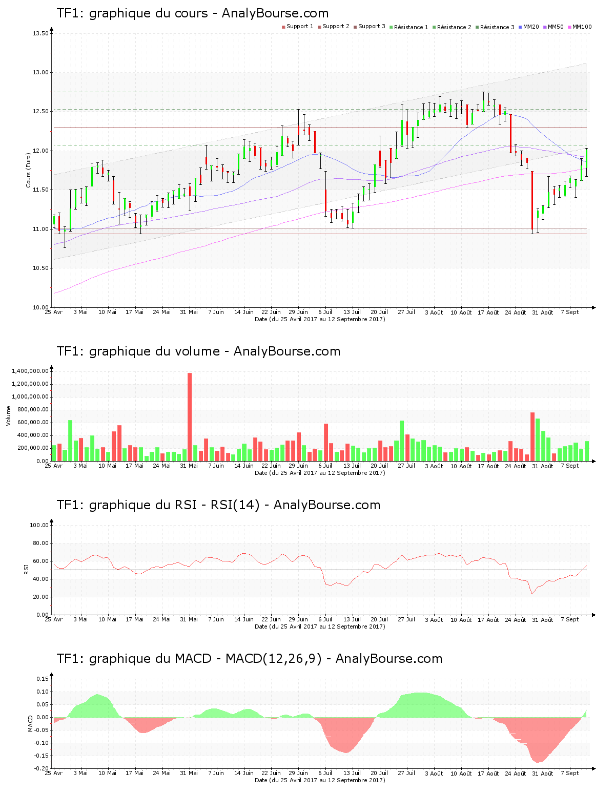
Task: Click '25 Avr' date under price chart
Action: 54,312
